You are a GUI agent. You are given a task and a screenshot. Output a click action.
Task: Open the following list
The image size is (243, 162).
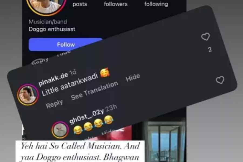156,4
